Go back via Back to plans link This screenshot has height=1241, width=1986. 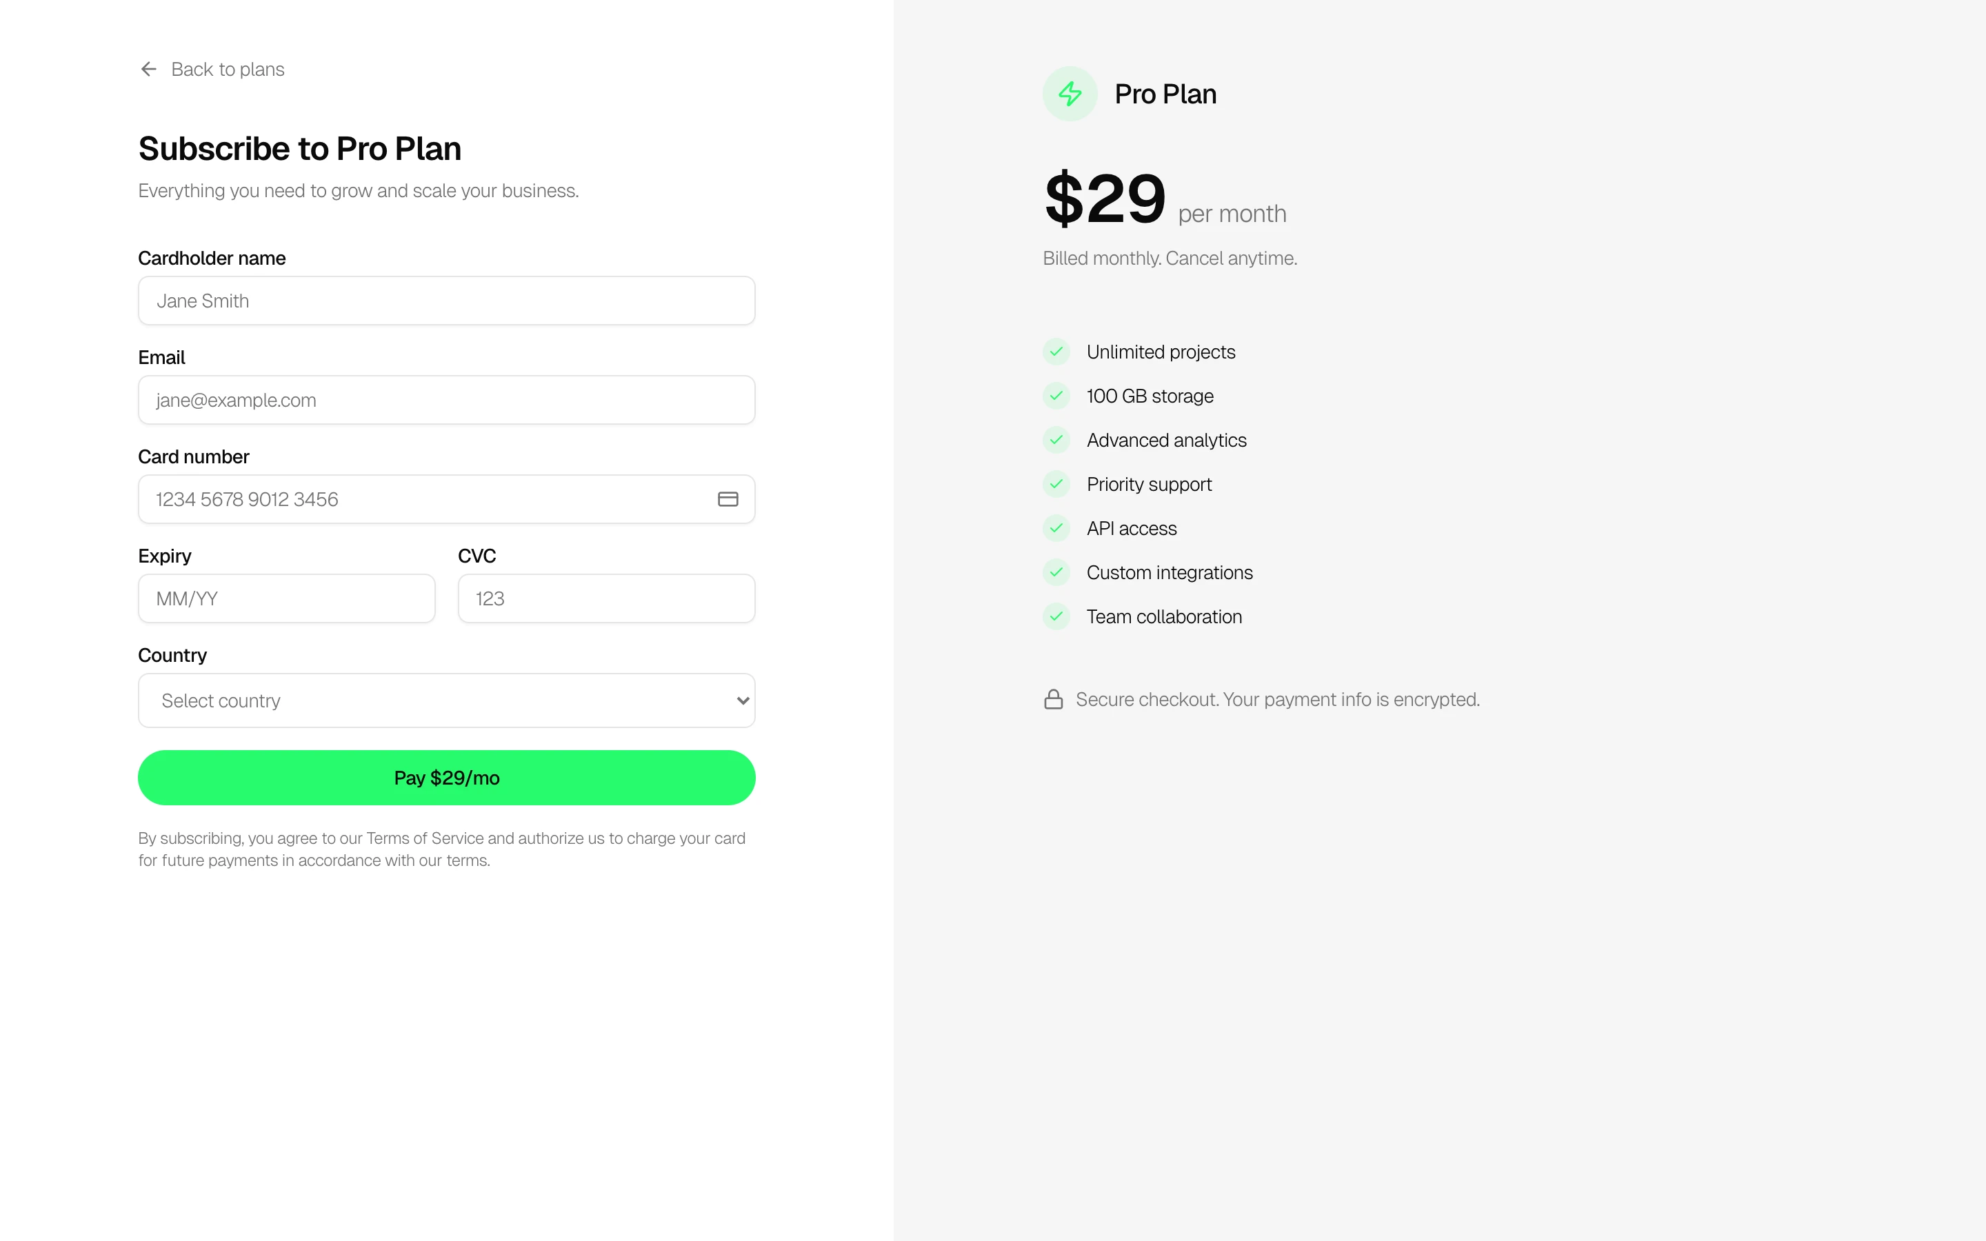pyautogui.click(x=228, y=70)
